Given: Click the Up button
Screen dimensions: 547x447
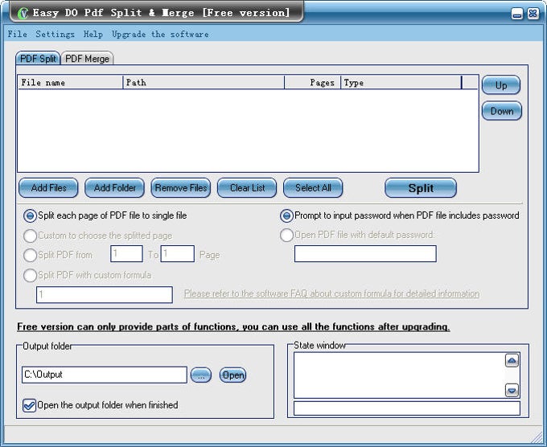Looking at the screenshot, I should point(501,85).
